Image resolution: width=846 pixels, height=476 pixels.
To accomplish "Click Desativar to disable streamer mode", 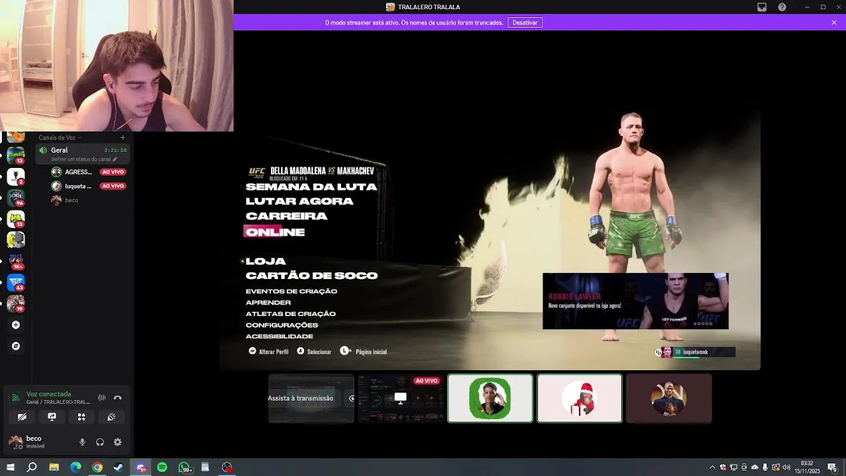I will 525,22.
